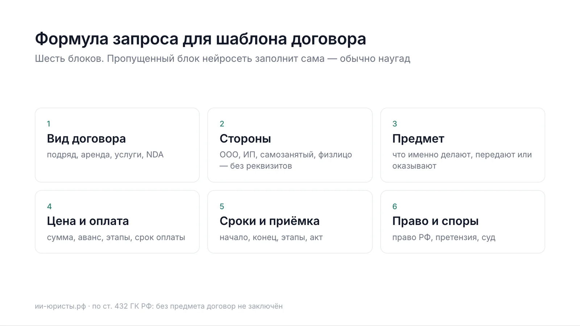Click the text 'ООО, ИП, самозанятый, физлицо'
Image resolution: width=580 pixels, height=326 pixels.
pos(286,155)
